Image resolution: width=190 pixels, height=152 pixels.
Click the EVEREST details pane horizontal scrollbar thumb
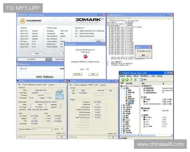(x=149, y=135)
